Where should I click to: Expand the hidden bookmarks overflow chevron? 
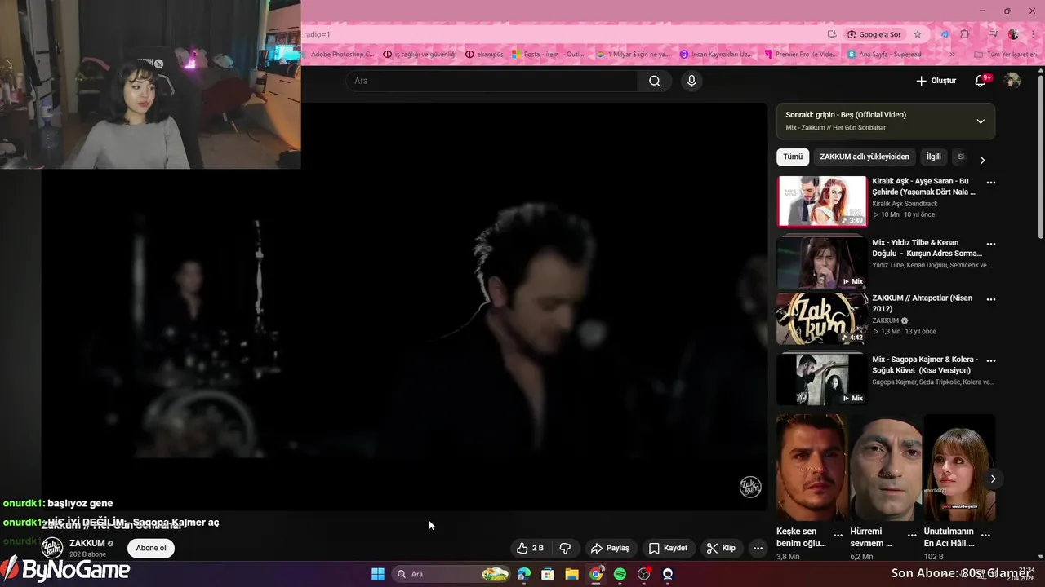(952, 55)
